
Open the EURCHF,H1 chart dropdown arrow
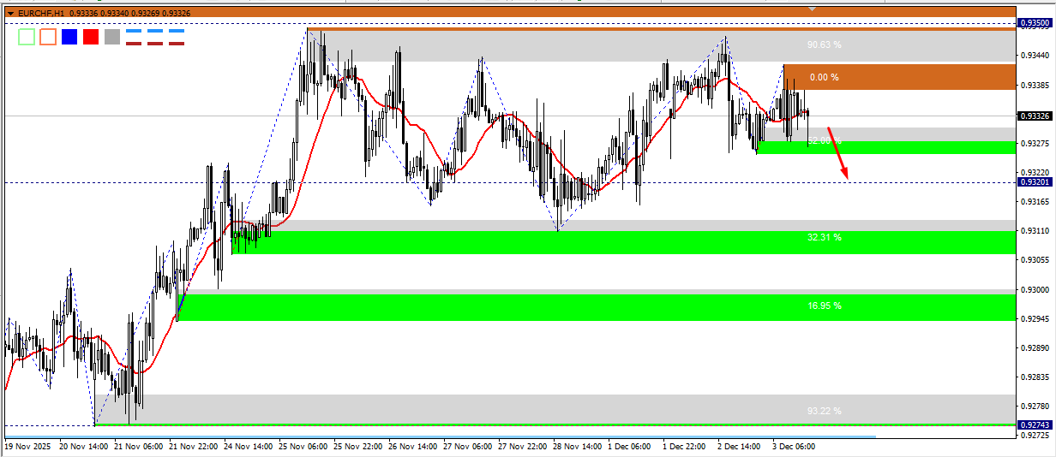(10, 12)
